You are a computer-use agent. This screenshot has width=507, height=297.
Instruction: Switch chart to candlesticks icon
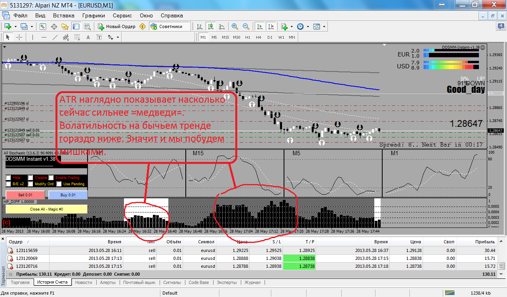211,26
